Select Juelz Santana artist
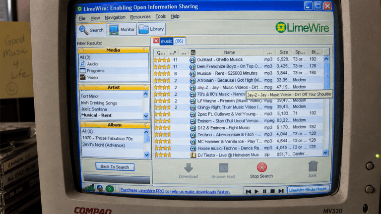The height and width of the screenshot is (214, 381). pos(94,109)
